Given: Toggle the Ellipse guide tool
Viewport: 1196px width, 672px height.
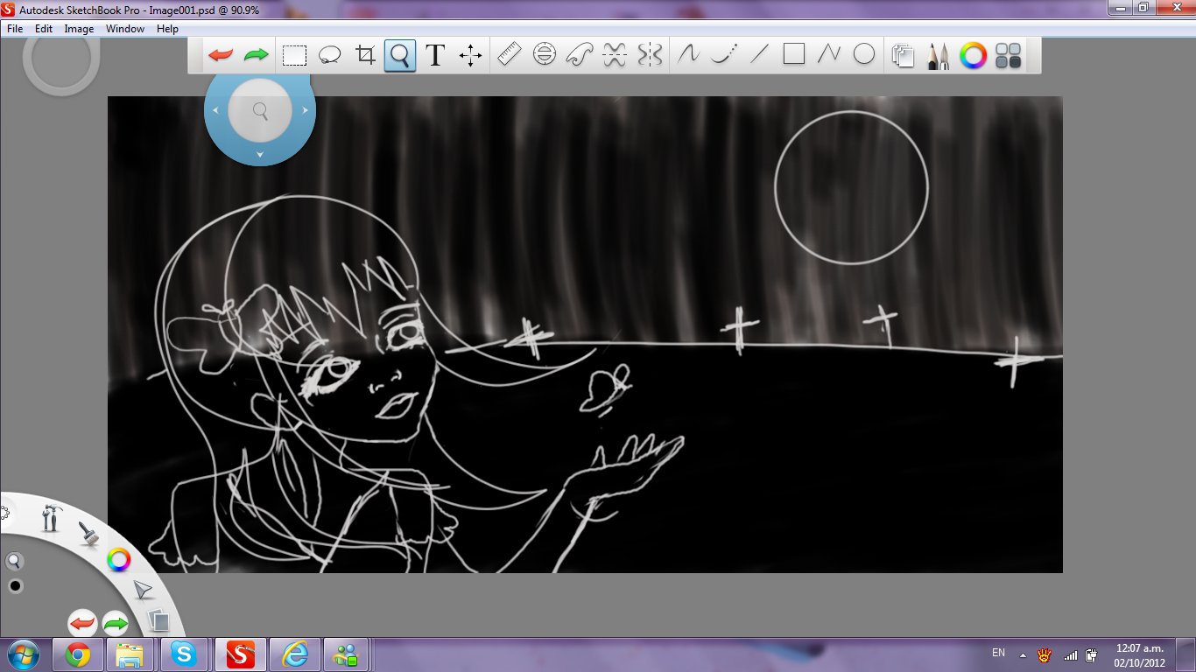Looking at the screenshot, I should click(545, 55).
